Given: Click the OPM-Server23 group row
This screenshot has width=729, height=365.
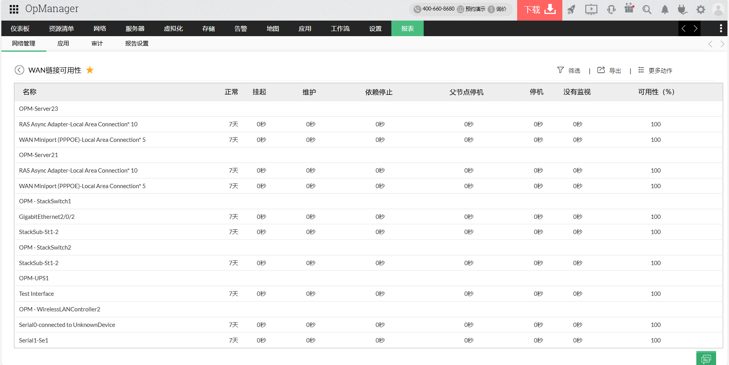Looking at the screenshot, I should [368, 109].
